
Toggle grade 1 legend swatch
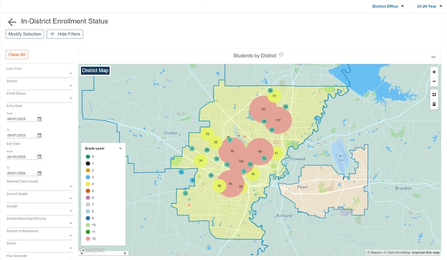[x=88, y=163]
